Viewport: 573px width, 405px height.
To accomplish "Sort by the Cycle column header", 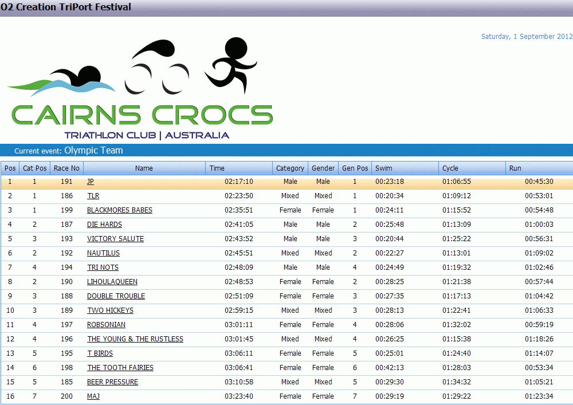I will 472,168.
